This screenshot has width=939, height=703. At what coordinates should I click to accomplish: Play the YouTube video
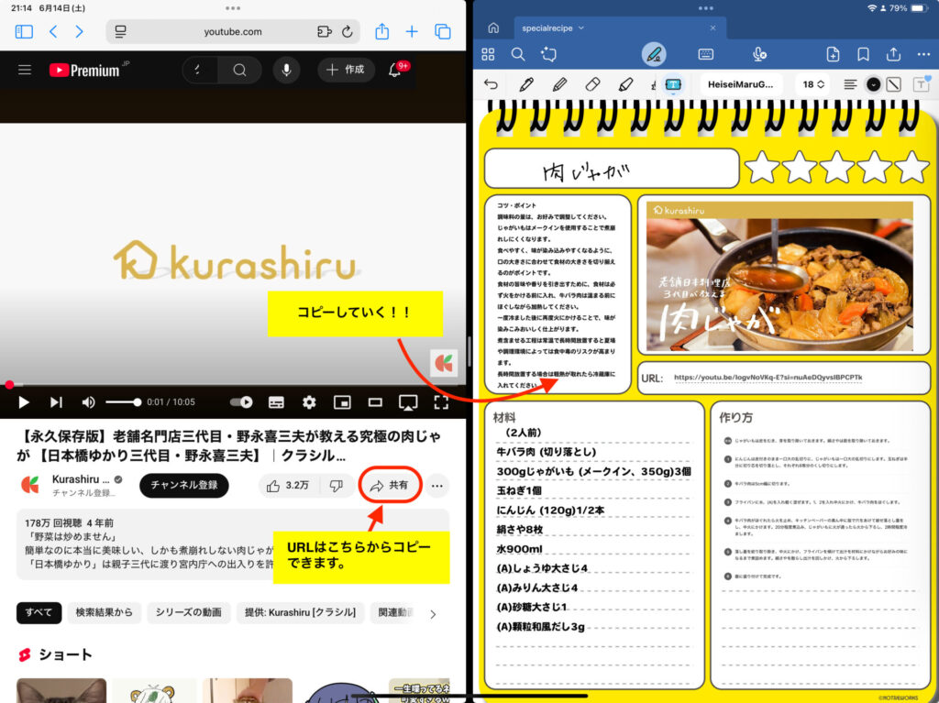pos(24,402)
